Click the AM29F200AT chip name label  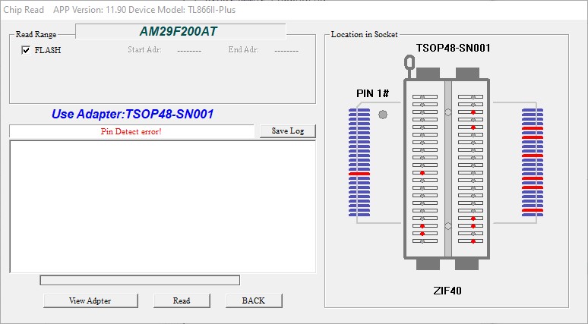click(179, 31)
